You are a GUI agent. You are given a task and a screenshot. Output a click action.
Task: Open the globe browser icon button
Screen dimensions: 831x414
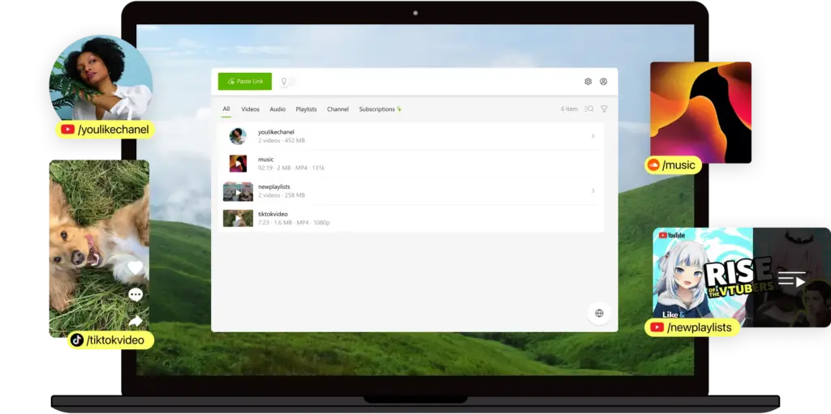599,313
